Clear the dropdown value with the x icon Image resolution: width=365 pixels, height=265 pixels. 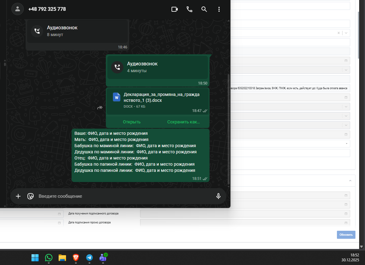[339, 33]
